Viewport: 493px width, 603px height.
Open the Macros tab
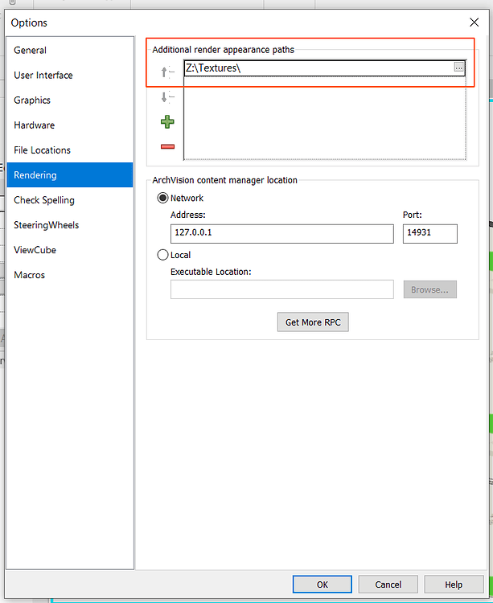[x=70, y=275]
